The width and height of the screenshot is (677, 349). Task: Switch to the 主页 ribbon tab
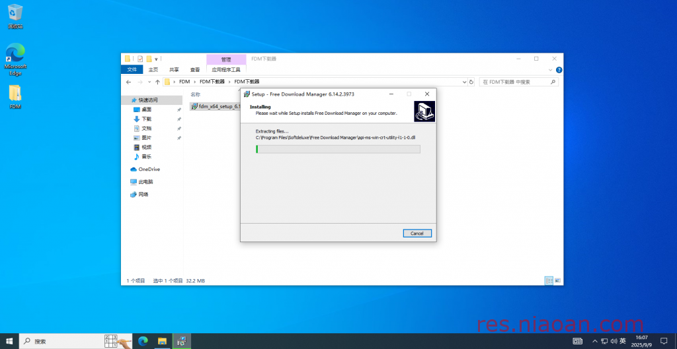pyautogui.click(x=153, y=69)
